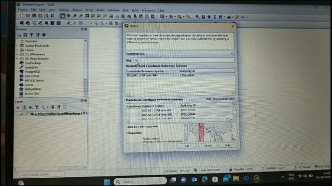The image size is (332, 186).
Task: Create a new project from the toolbar
Action: click(22, 16)
